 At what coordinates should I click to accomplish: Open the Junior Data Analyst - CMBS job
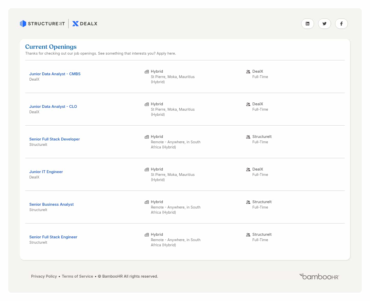[55, 74]
